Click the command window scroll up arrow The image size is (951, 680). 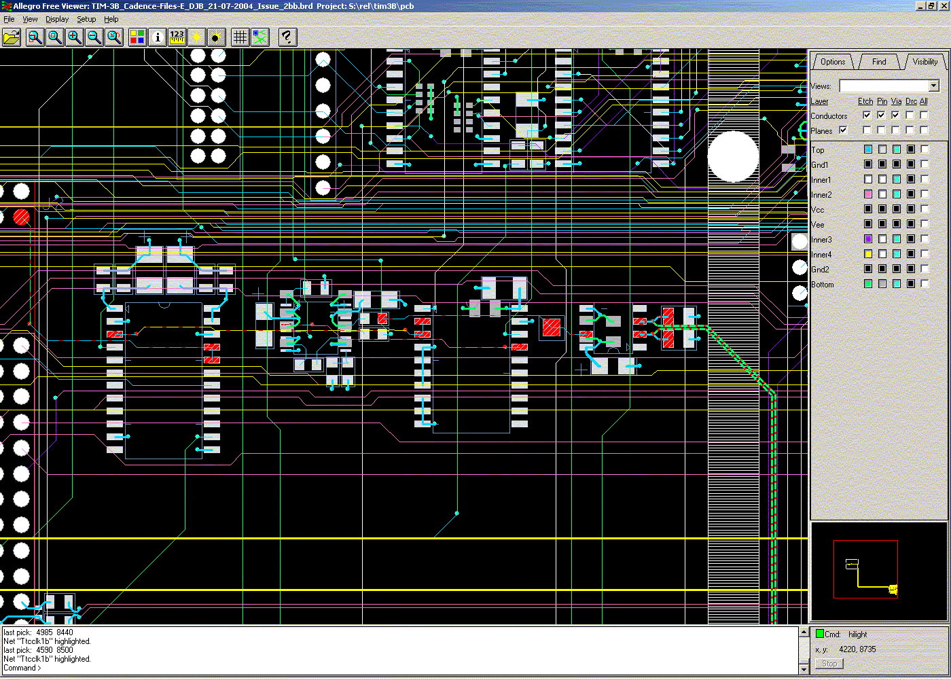click(804, 632)
